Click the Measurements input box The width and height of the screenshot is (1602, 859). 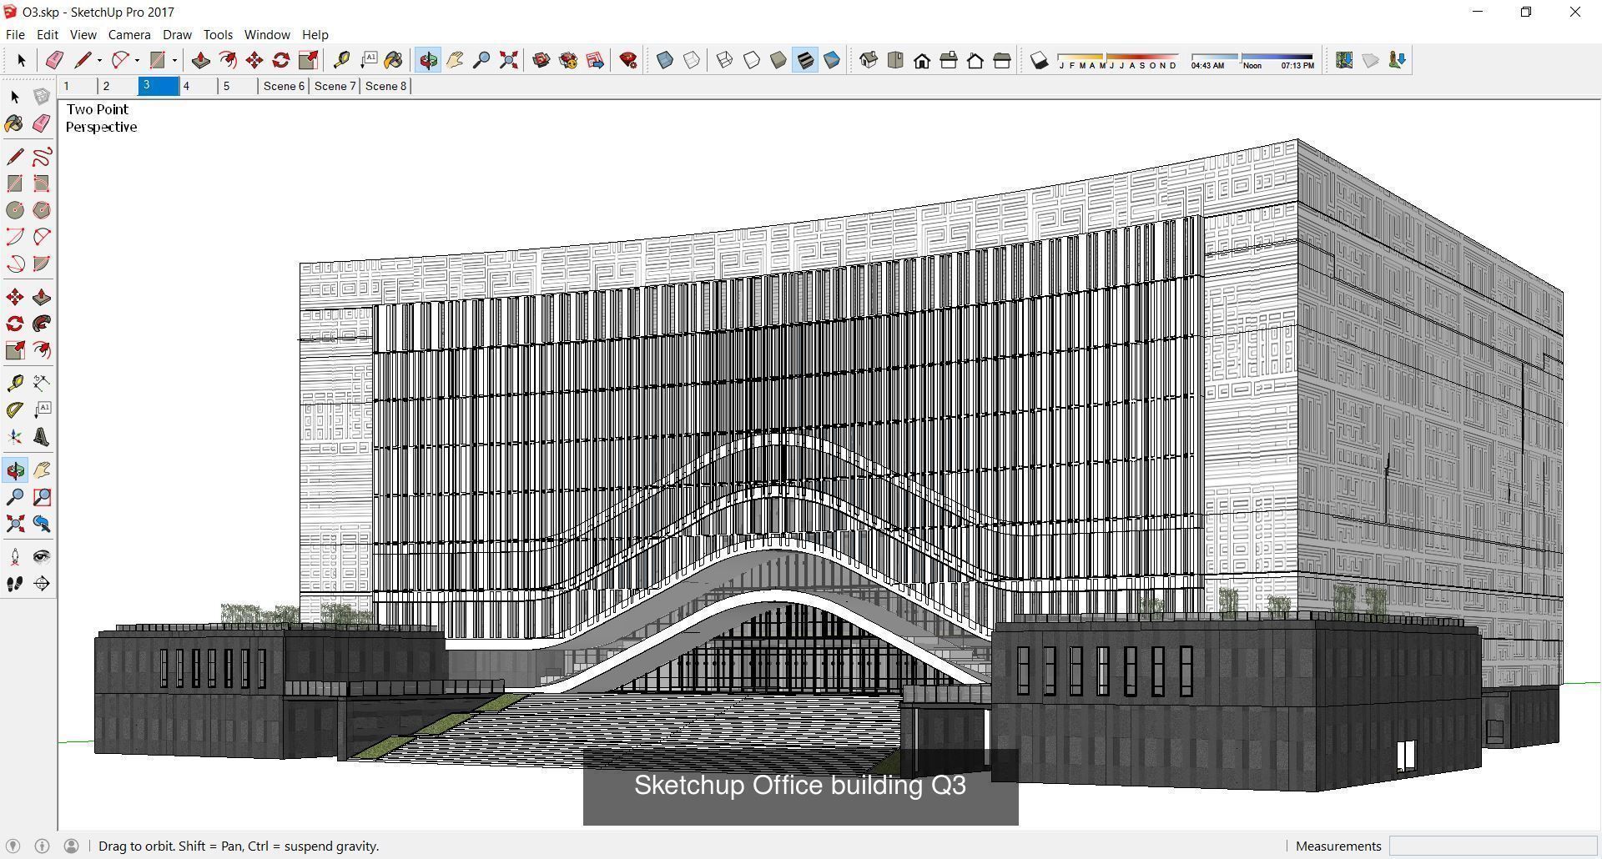tap(1491, 846)
